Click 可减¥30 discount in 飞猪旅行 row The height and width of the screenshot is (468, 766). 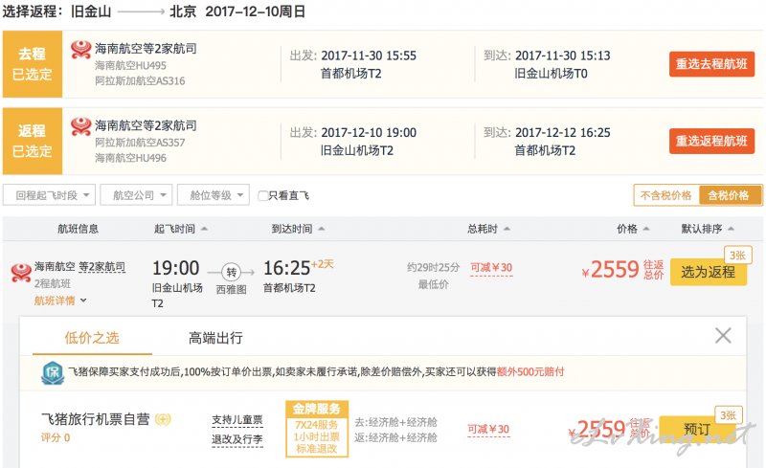(x=488, y=430)
